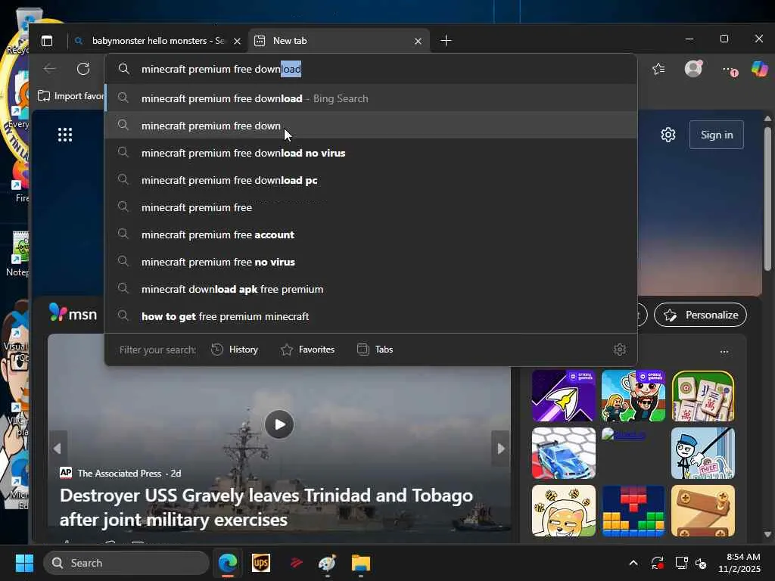Filter search by Tabs
Viewport: 775px width, 581px height.
point(375,350)
